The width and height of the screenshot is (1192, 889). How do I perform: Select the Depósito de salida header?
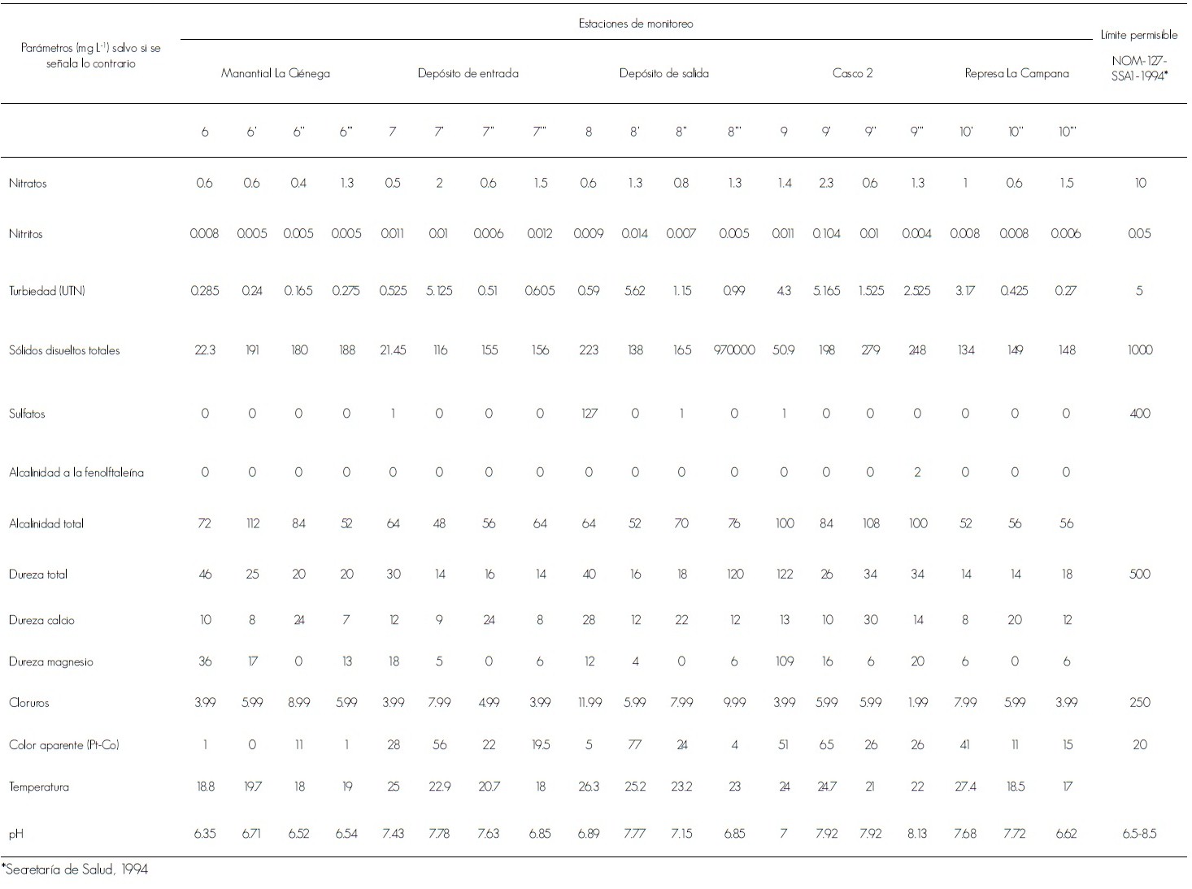[663, 73]
